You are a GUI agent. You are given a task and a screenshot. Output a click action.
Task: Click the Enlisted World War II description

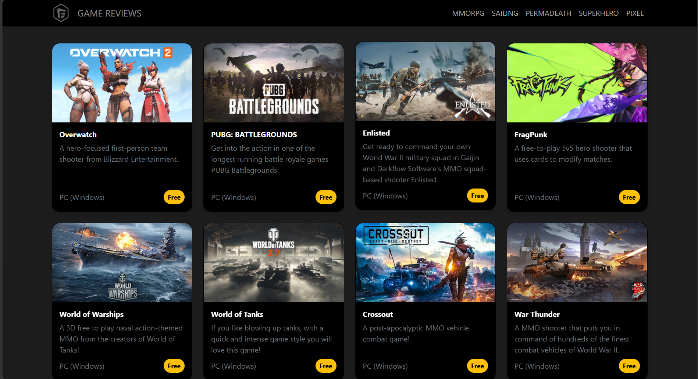pyautogui.click(x=424, y=163)
